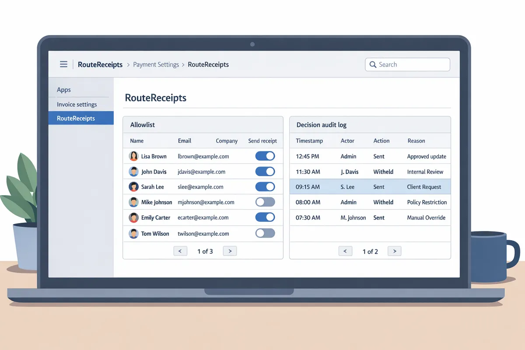Click the name Mike Johnson
Viewport: 525px width, 350px height.
157,202
